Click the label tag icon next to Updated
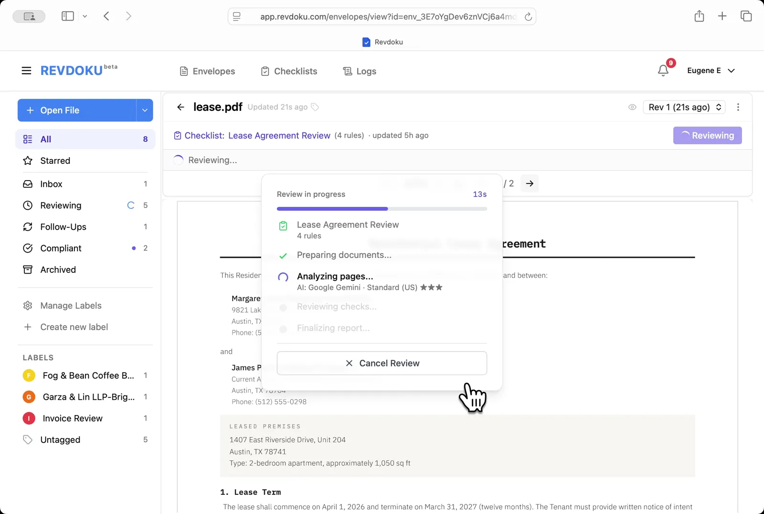The height and width of the screenshot is (514, 764). point(315,107)
